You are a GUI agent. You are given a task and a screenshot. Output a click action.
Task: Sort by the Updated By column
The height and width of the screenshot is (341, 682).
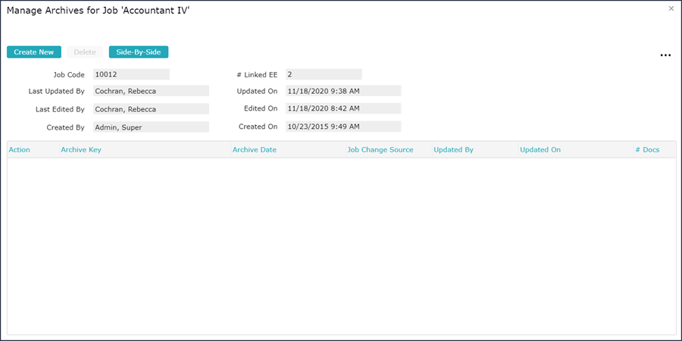click(454, 150)
